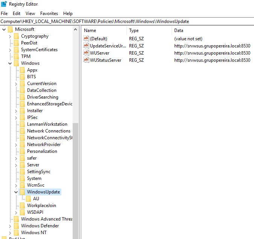Expand the NetworkProvider key
Screen dimensions: 254x239
pyautogui.click(x=16, y=145)
